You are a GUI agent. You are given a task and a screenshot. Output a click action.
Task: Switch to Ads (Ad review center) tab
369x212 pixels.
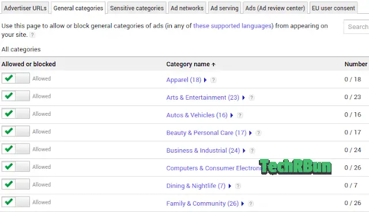(x=275, y=8)
